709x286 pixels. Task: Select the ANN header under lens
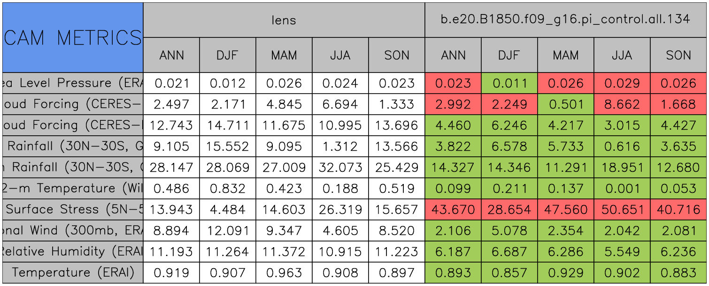(x=171, y=55)
